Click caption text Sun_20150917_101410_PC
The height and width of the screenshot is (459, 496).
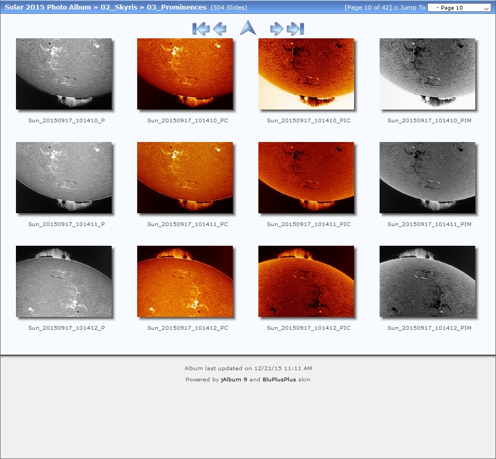(x=188, y=121)
